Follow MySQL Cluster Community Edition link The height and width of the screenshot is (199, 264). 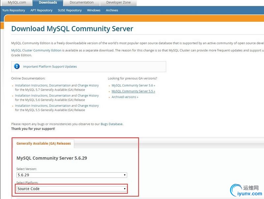click(36, 50)
